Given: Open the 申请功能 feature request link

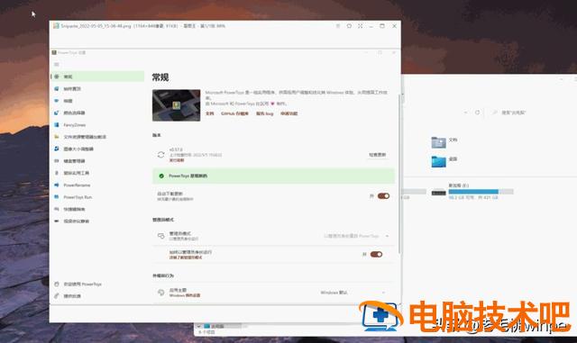Looking at the screenshot, I should click(288, 113).
